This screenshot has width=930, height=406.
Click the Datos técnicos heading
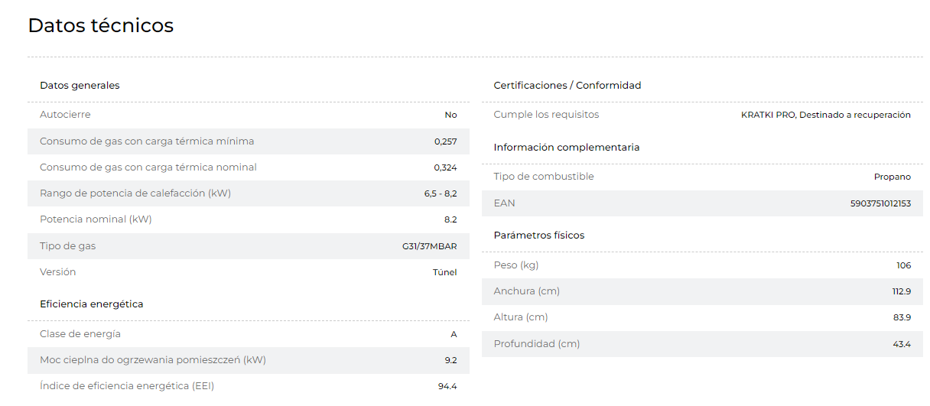(x=101, y=25)
